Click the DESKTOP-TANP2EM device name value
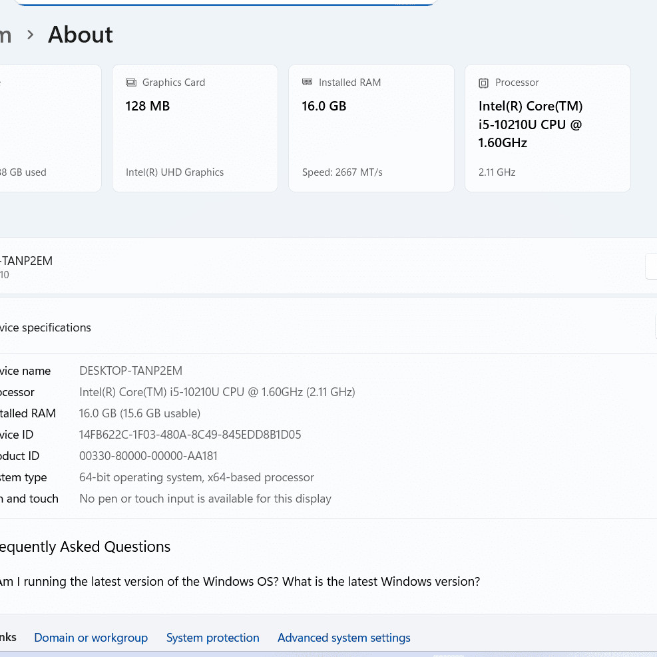 [130, 371]
